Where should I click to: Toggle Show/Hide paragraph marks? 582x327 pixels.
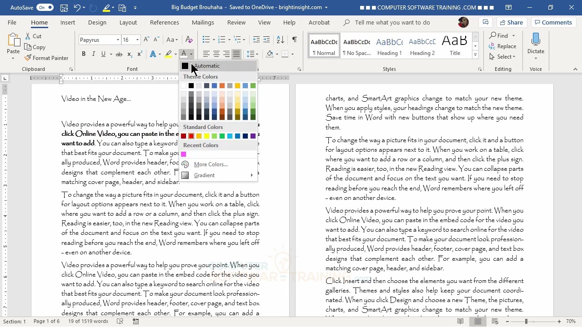pyautogui.click(x=295, y=40)
